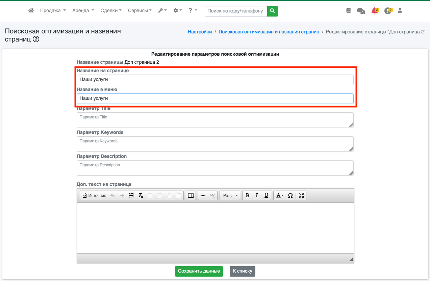Image resolution: width=430 pixels, height=281 pixels.
Task: Maximize the text editor area
Action: click(x=301, y=195)
